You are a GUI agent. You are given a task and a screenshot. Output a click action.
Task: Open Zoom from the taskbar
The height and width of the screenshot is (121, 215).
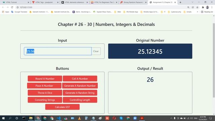click(x=135, y=118)
